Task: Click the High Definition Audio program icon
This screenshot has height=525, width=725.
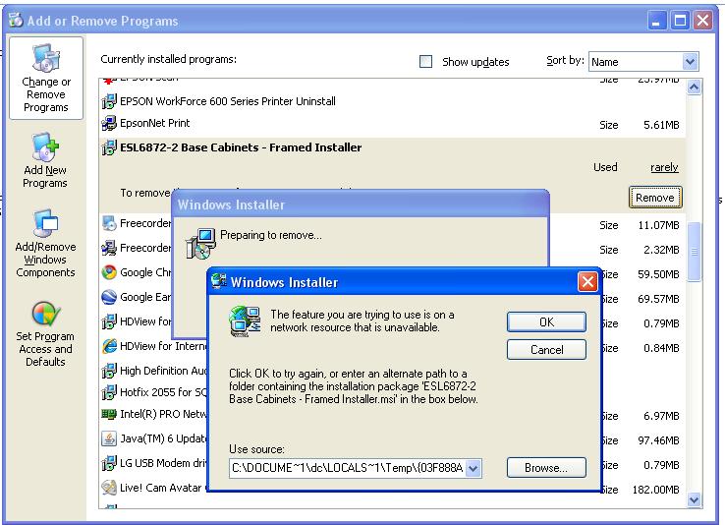Action: (109, 371)
